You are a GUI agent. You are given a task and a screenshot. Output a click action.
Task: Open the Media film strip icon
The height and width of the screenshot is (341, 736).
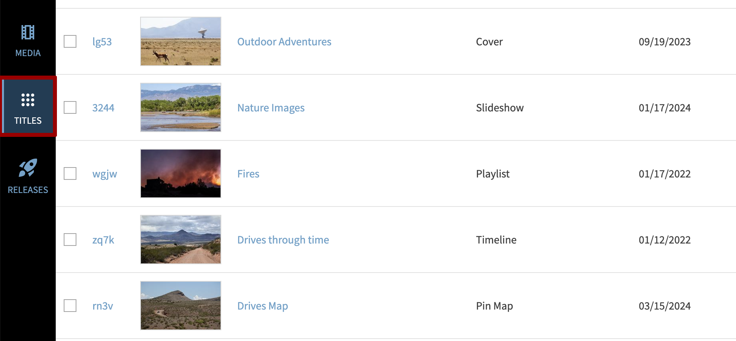point(28,32)
